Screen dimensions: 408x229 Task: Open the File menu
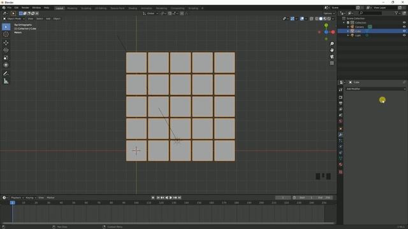(10, 8)
